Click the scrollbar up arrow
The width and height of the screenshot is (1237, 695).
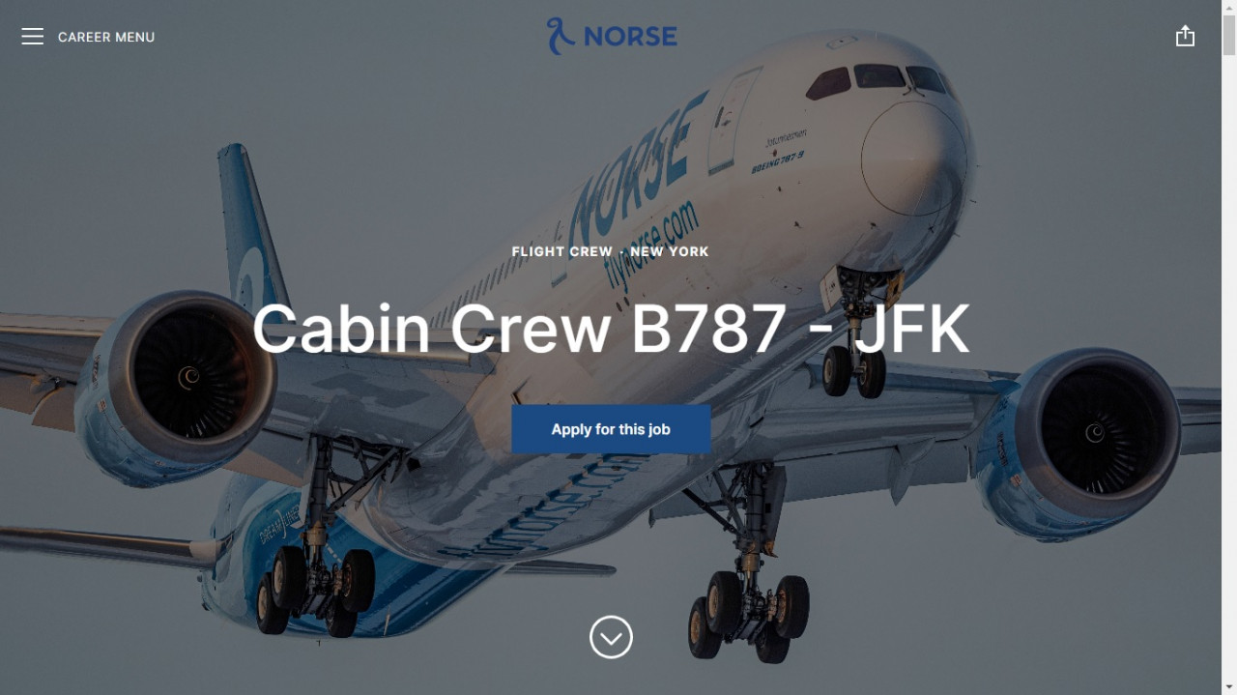pyautogui.click(x=1229, y=8)
